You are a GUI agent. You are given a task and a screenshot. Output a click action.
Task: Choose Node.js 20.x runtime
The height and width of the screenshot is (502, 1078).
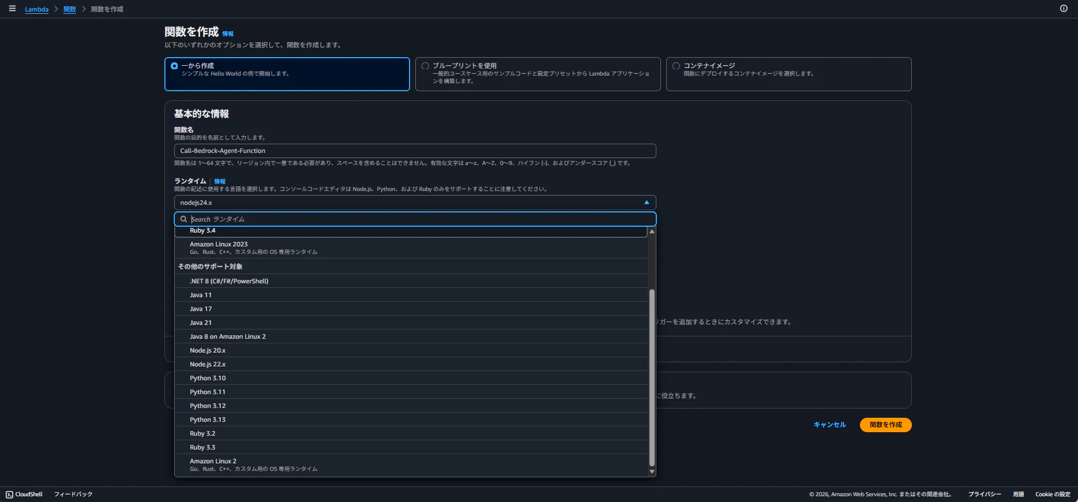click(411, 350)
